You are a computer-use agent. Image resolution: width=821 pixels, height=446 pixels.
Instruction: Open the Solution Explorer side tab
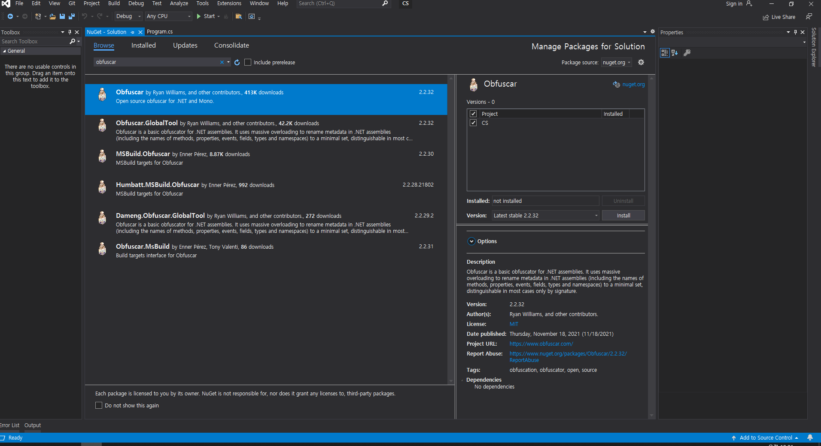pyautogui.click(x=814, y=47)
